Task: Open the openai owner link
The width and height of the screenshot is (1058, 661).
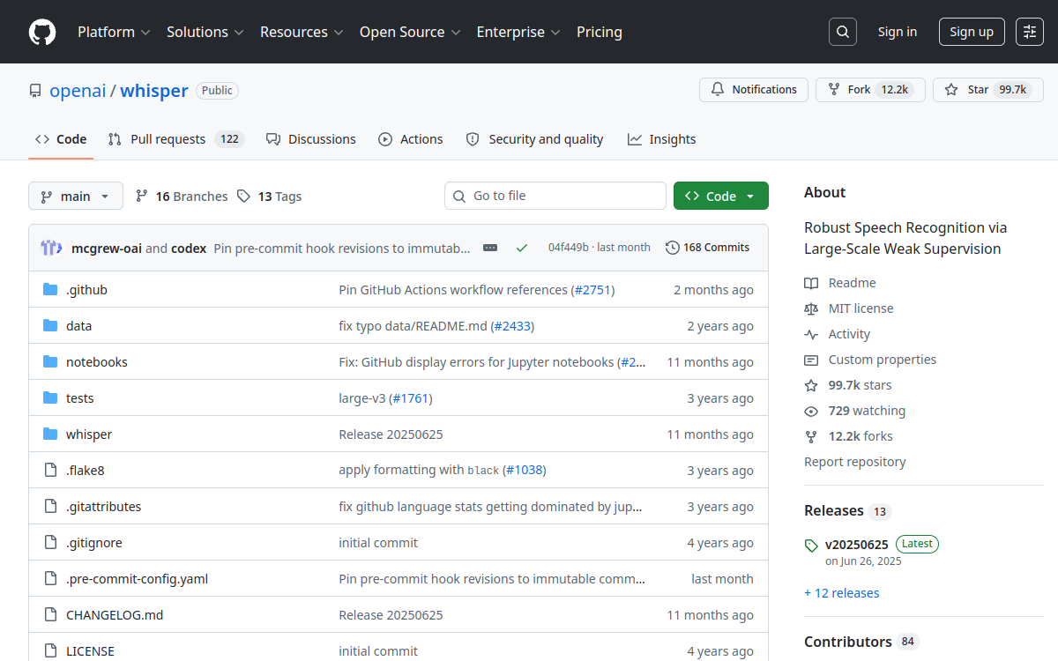Action: point(78,91)
